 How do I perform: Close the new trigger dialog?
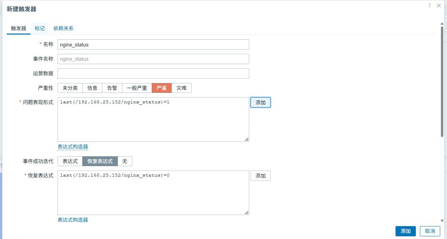(439, 6)
